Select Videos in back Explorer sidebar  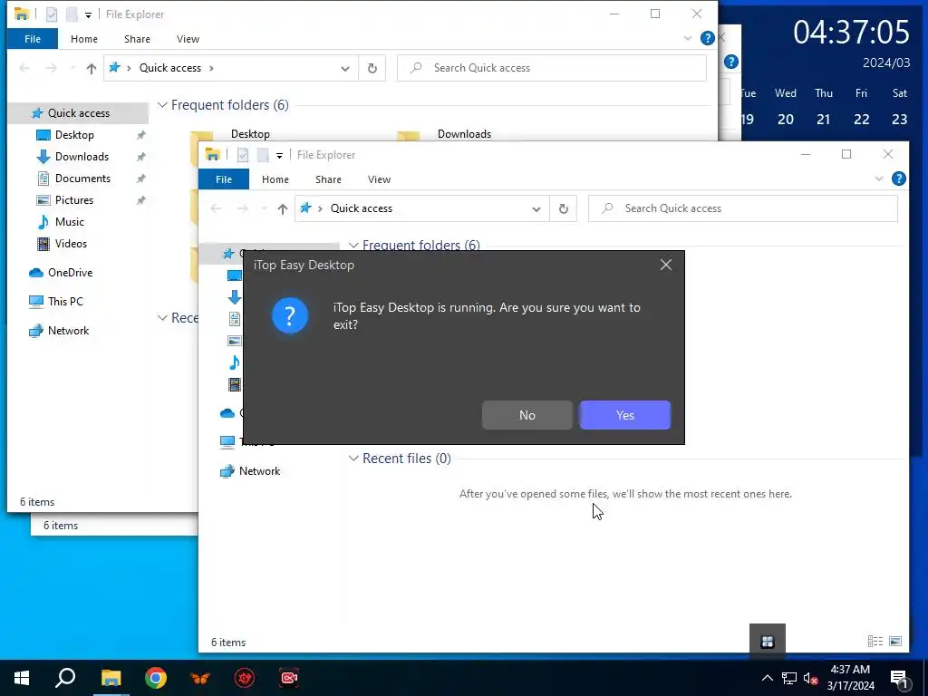click(x=71, y=244)
